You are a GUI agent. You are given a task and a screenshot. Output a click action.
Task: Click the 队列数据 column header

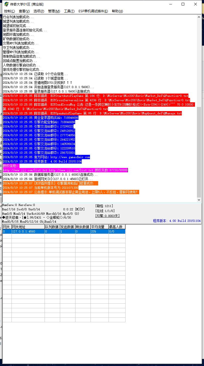click(52, 227)
